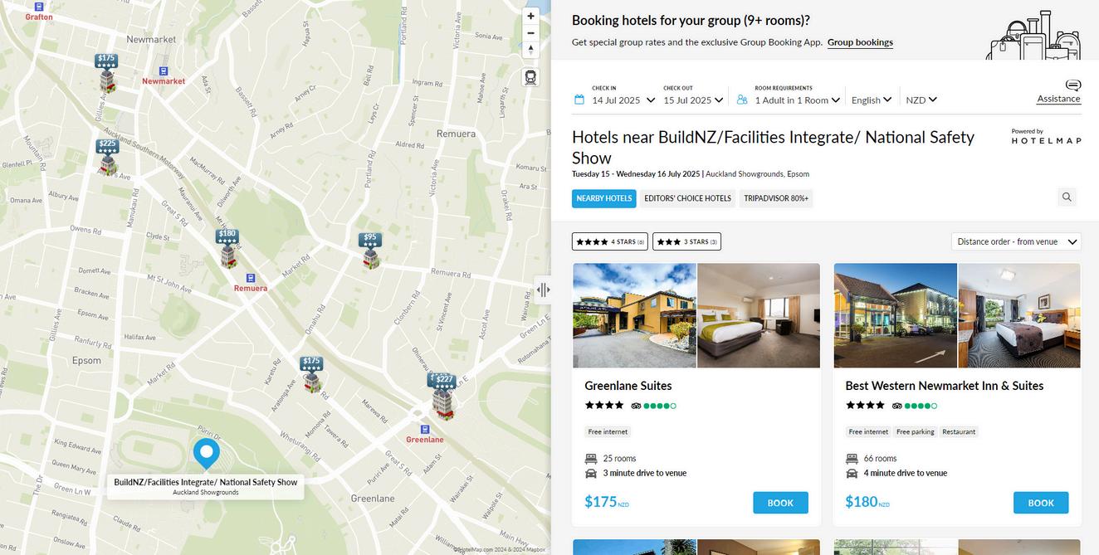1099x555 pixels.
Task: Book the Greenlane Suites hotel
Action: coord(780,503)
